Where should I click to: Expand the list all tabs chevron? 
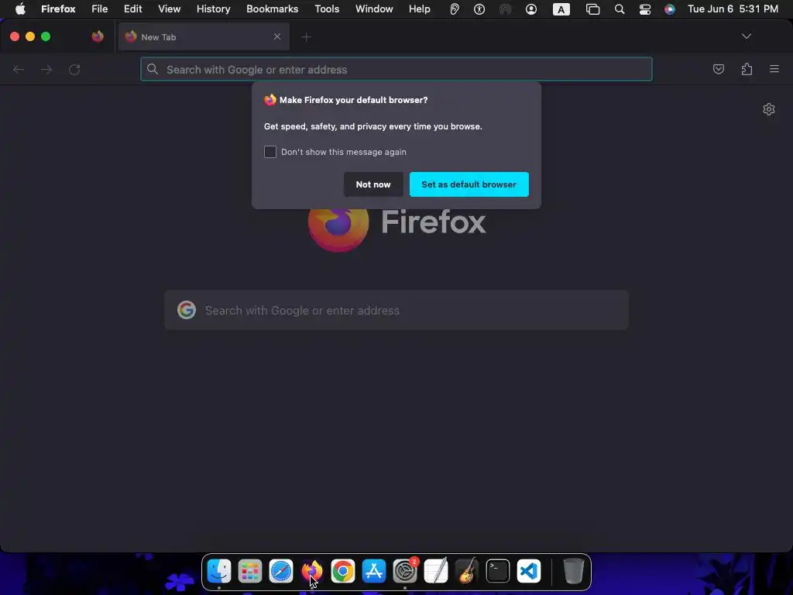click(746, 36)
